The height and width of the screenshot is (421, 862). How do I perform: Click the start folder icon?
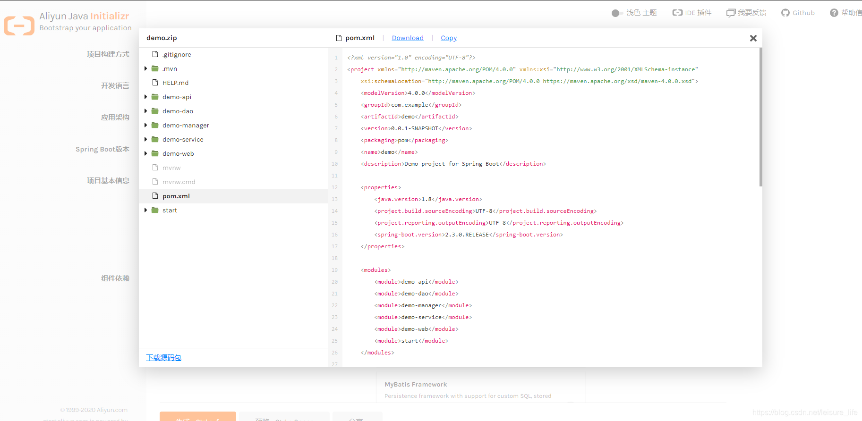(x=155, y=210)
